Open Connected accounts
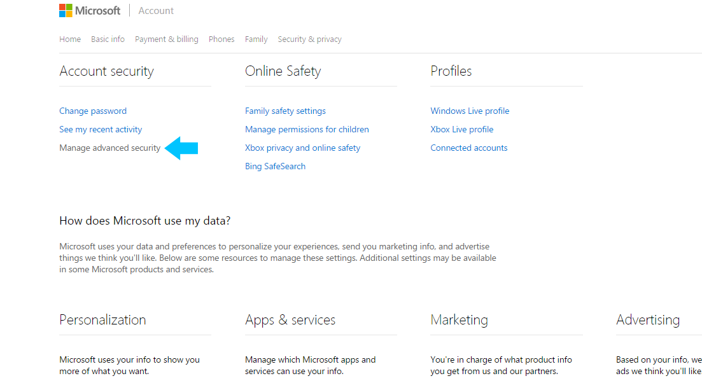 point(469,148)
